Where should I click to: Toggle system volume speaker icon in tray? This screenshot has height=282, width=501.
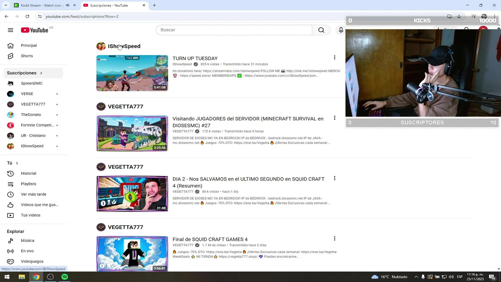(451, 277)
